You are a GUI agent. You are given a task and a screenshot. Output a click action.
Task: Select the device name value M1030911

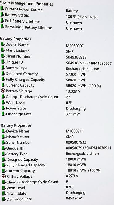pos(75,131)
